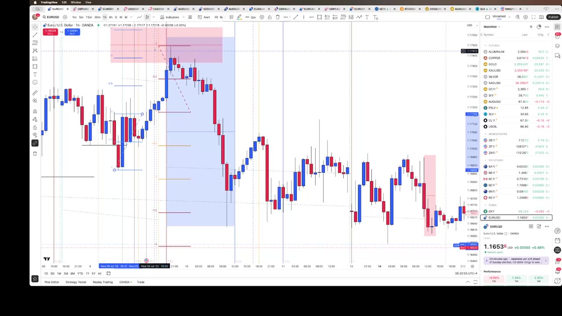
Task: Open the View menu in macOS menu bar
Action: [88, 2]
